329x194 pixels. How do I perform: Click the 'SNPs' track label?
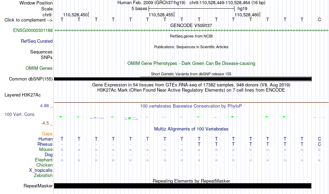pos(47,57)
